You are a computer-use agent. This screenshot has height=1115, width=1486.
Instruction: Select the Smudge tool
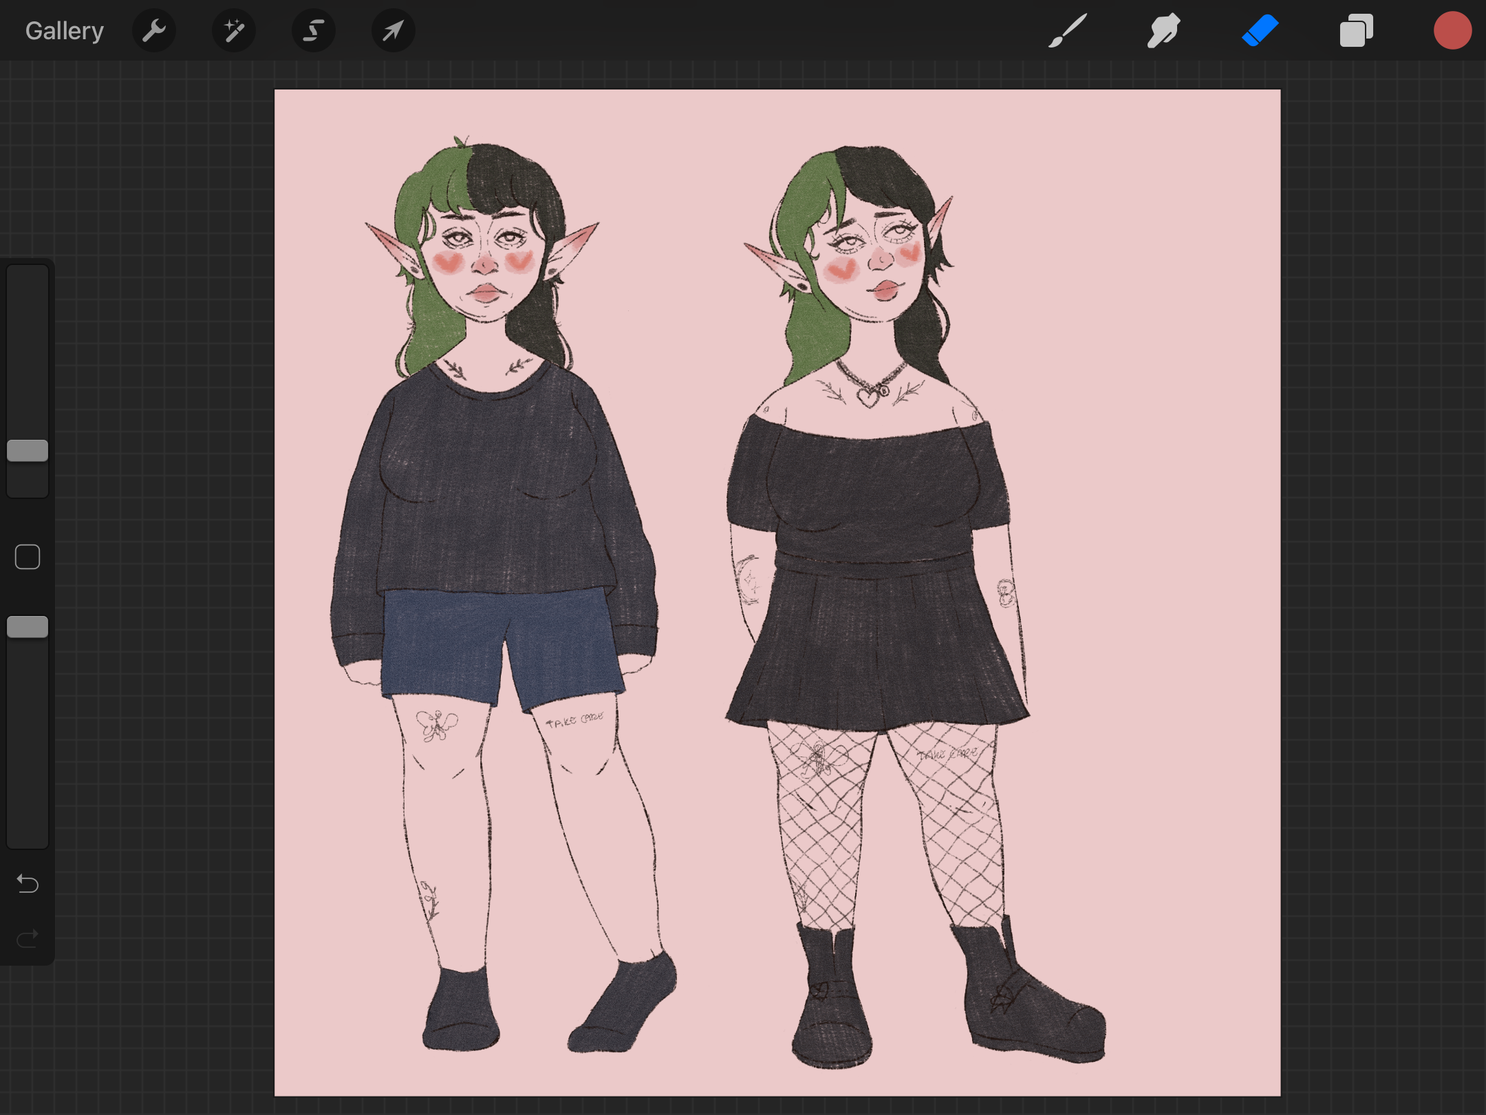coord(1163,31)
